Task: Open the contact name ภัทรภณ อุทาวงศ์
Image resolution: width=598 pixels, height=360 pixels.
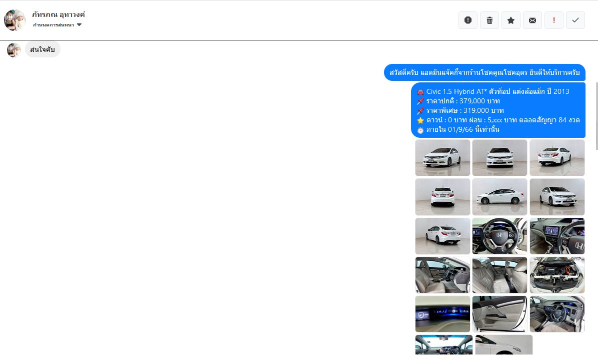Action: tap(58, 14)
